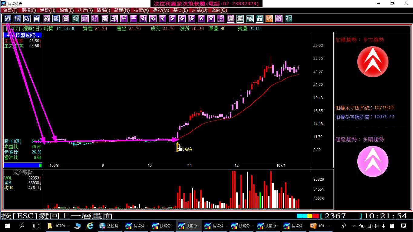413x232 pixels.
Task: Click the Esc return toolbar icon
Action: [x=221, y=19]
